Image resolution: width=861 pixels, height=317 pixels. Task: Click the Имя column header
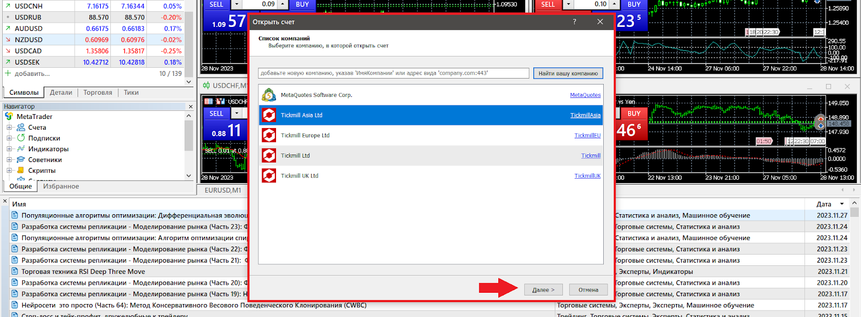(19, 204)
